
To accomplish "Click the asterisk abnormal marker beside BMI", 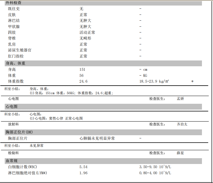I will click(x=192, y=82).
